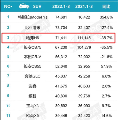The image size is (118, 120).
Task: Select the -35.7% value in highlighted row
Action: click(106, 38)
